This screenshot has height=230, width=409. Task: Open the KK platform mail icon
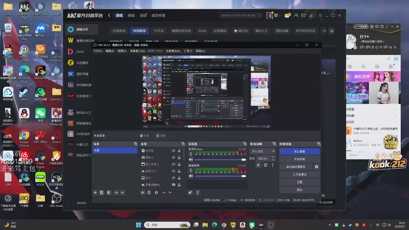[303, 15]
